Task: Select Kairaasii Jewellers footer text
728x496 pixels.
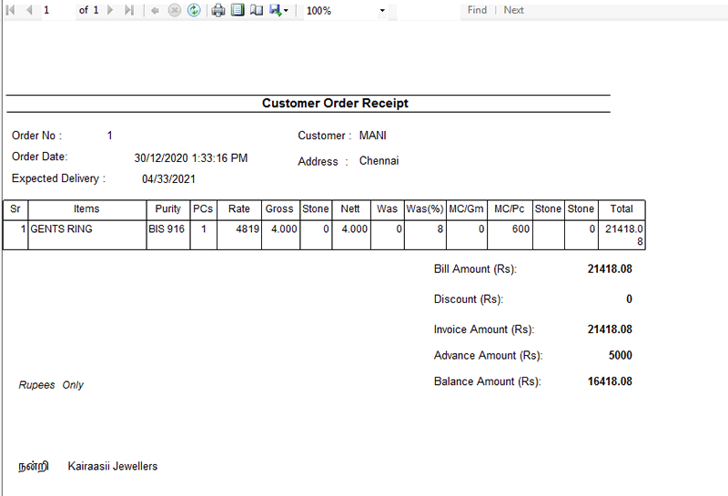Action: [x=113, y=466]
